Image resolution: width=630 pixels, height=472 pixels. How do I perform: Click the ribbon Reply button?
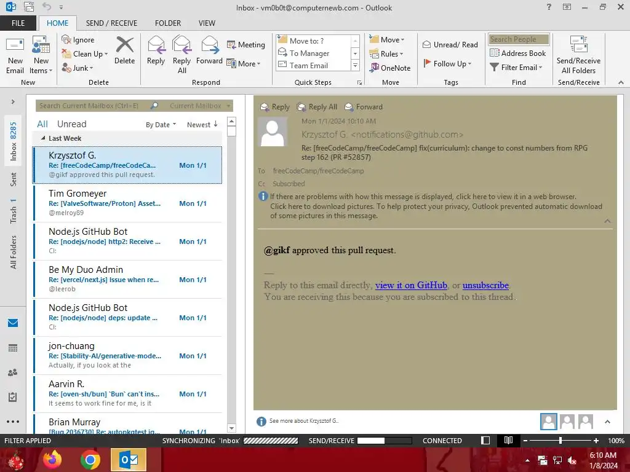tap(156, 50)
